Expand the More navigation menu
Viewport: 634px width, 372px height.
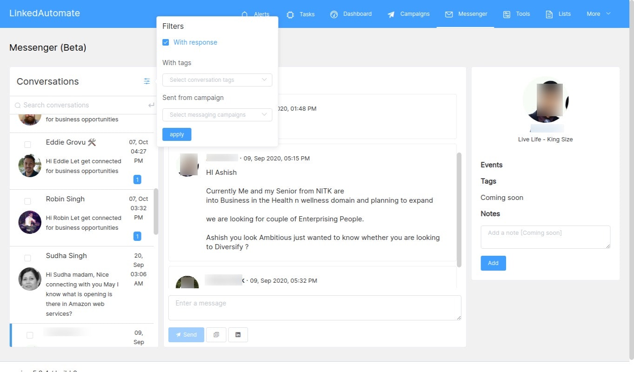(598, 14)
